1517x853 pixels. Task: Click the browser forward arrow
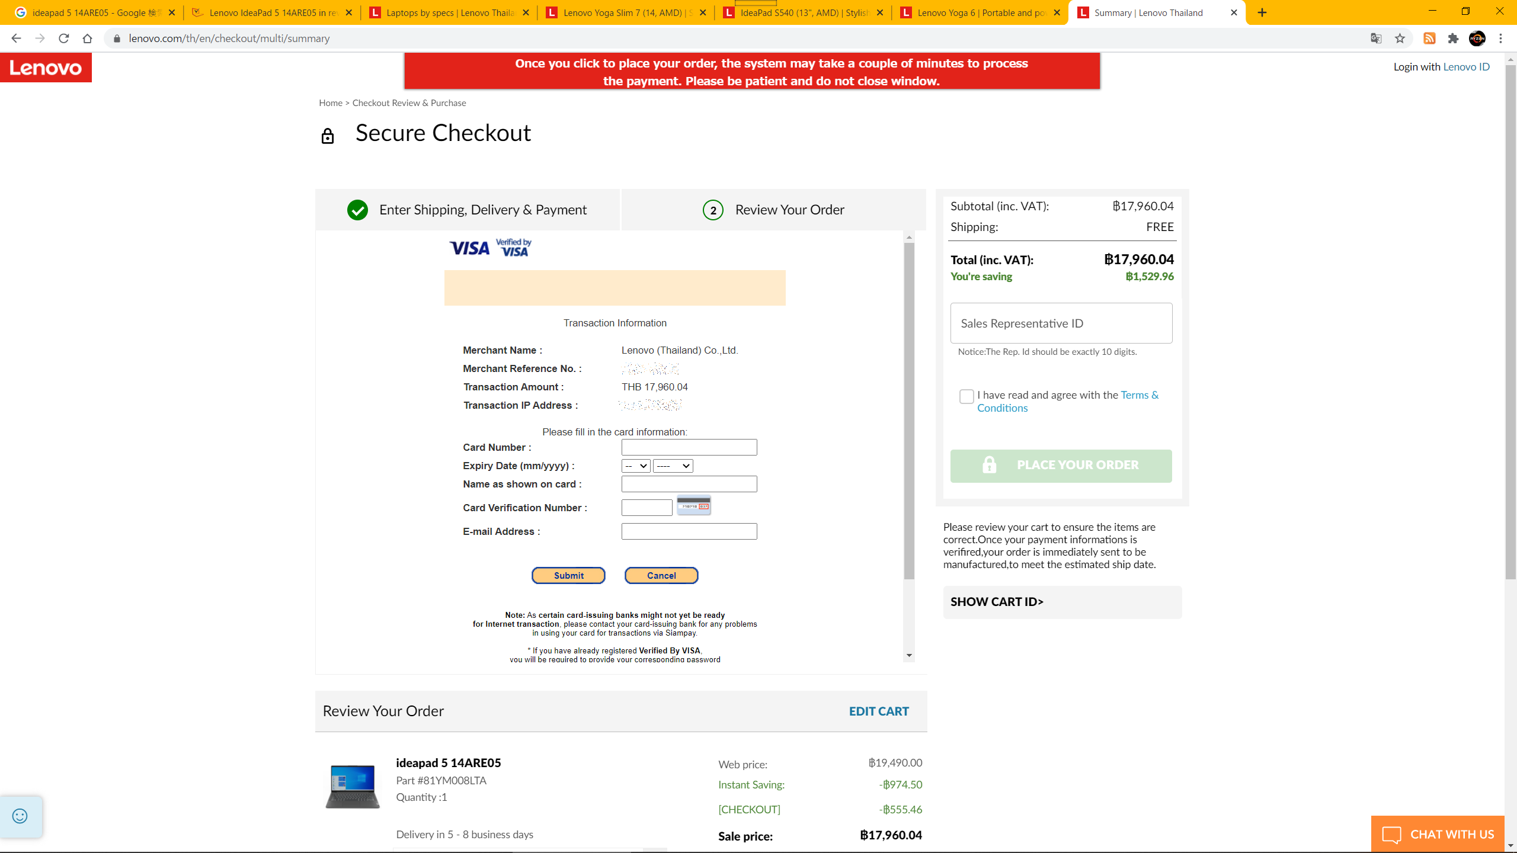(x=40, y=39)
